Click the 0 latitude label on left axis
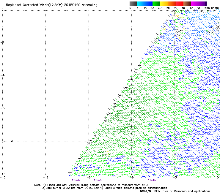Viewport: 220px width, 193px height. pyautogui.click(x=2, y=10)
